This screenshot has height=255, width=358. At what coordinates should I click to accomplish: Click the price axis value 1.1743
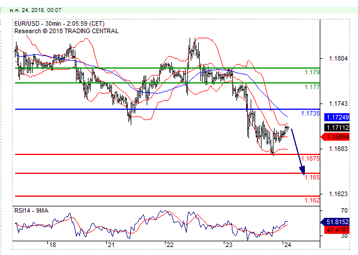pyautogui.click(x=338, y=103)
